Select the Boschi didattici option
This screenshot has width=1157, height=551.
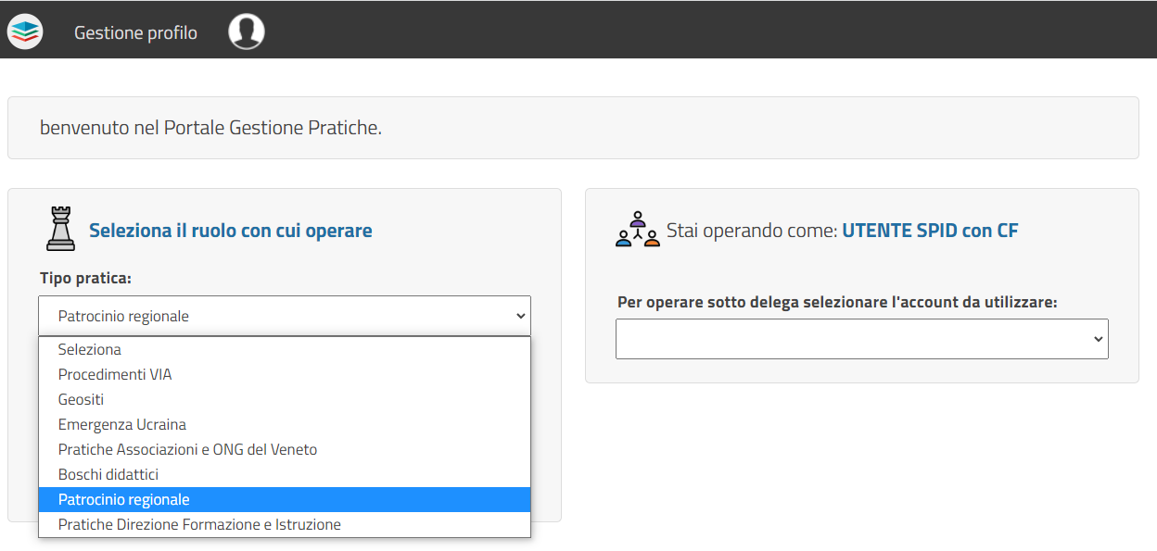[x=108, y=475]
